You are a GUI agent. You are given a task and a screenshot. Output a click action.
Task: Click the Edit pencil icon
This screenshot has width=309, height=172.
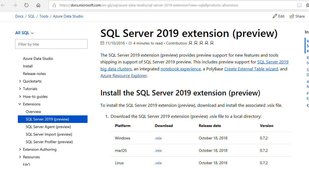275,16
